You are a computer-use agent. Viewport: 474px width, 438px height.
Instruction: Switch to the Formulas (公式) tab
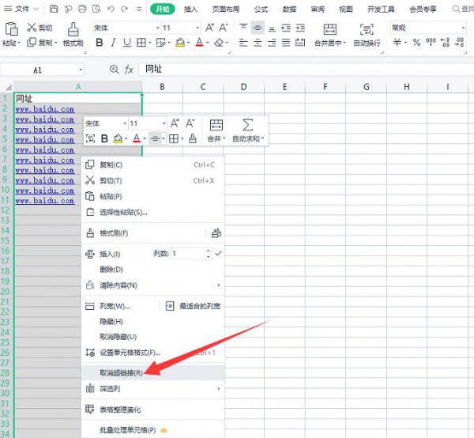[x=261, y=9]
